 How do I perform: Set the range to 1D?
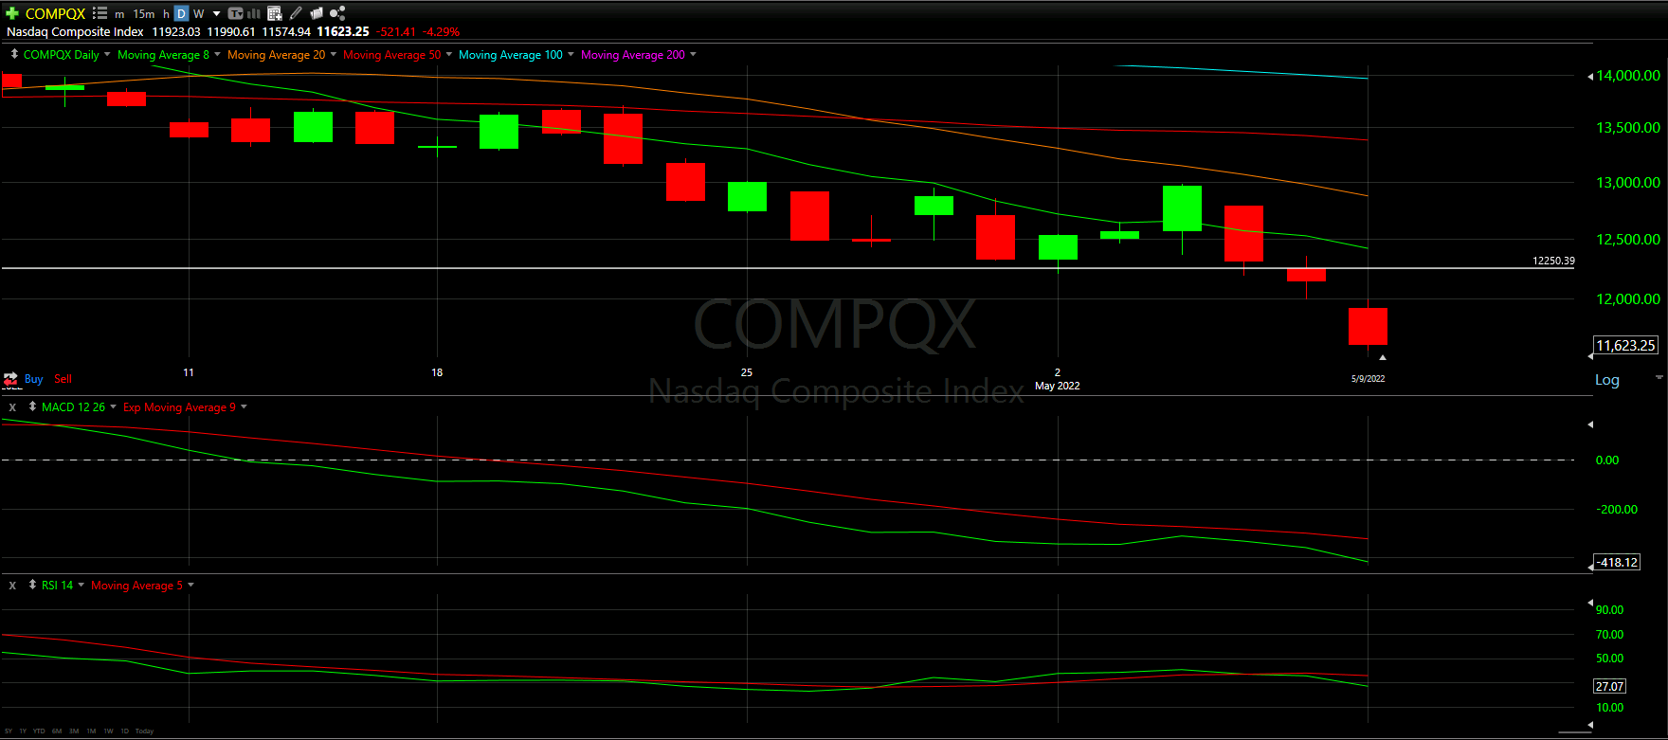124,731
